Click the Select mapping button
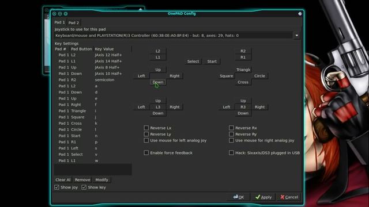This screenshot has width=369, height=207. point(193,62)
